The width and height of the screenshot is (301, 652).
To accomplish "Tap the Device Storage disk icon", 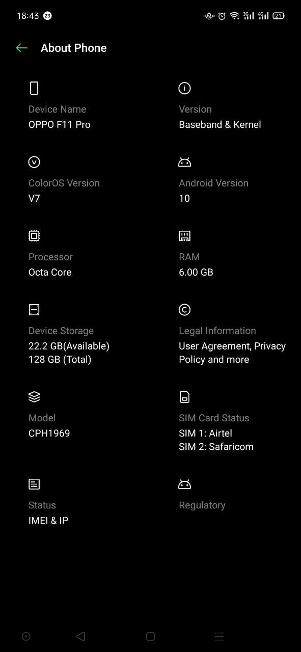I will 34,310.
